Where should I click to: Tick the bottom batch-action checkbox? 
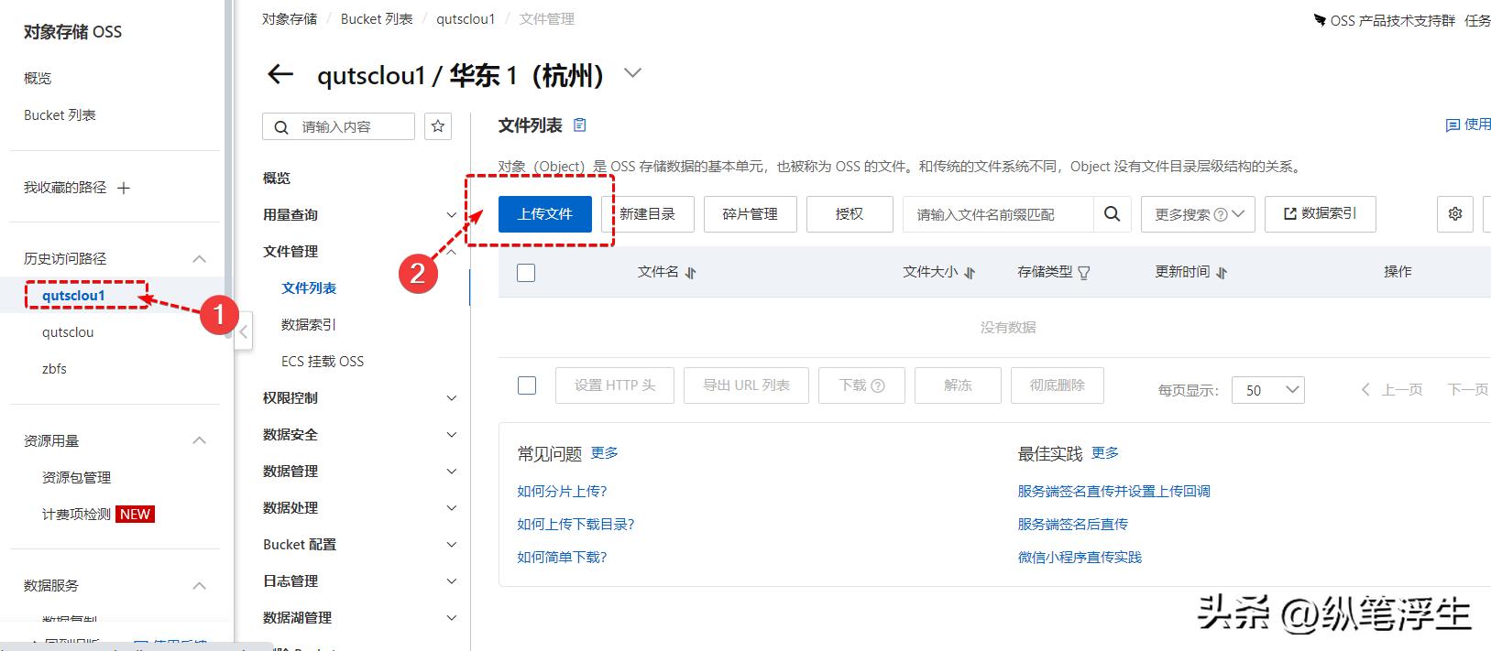[527, 385]
